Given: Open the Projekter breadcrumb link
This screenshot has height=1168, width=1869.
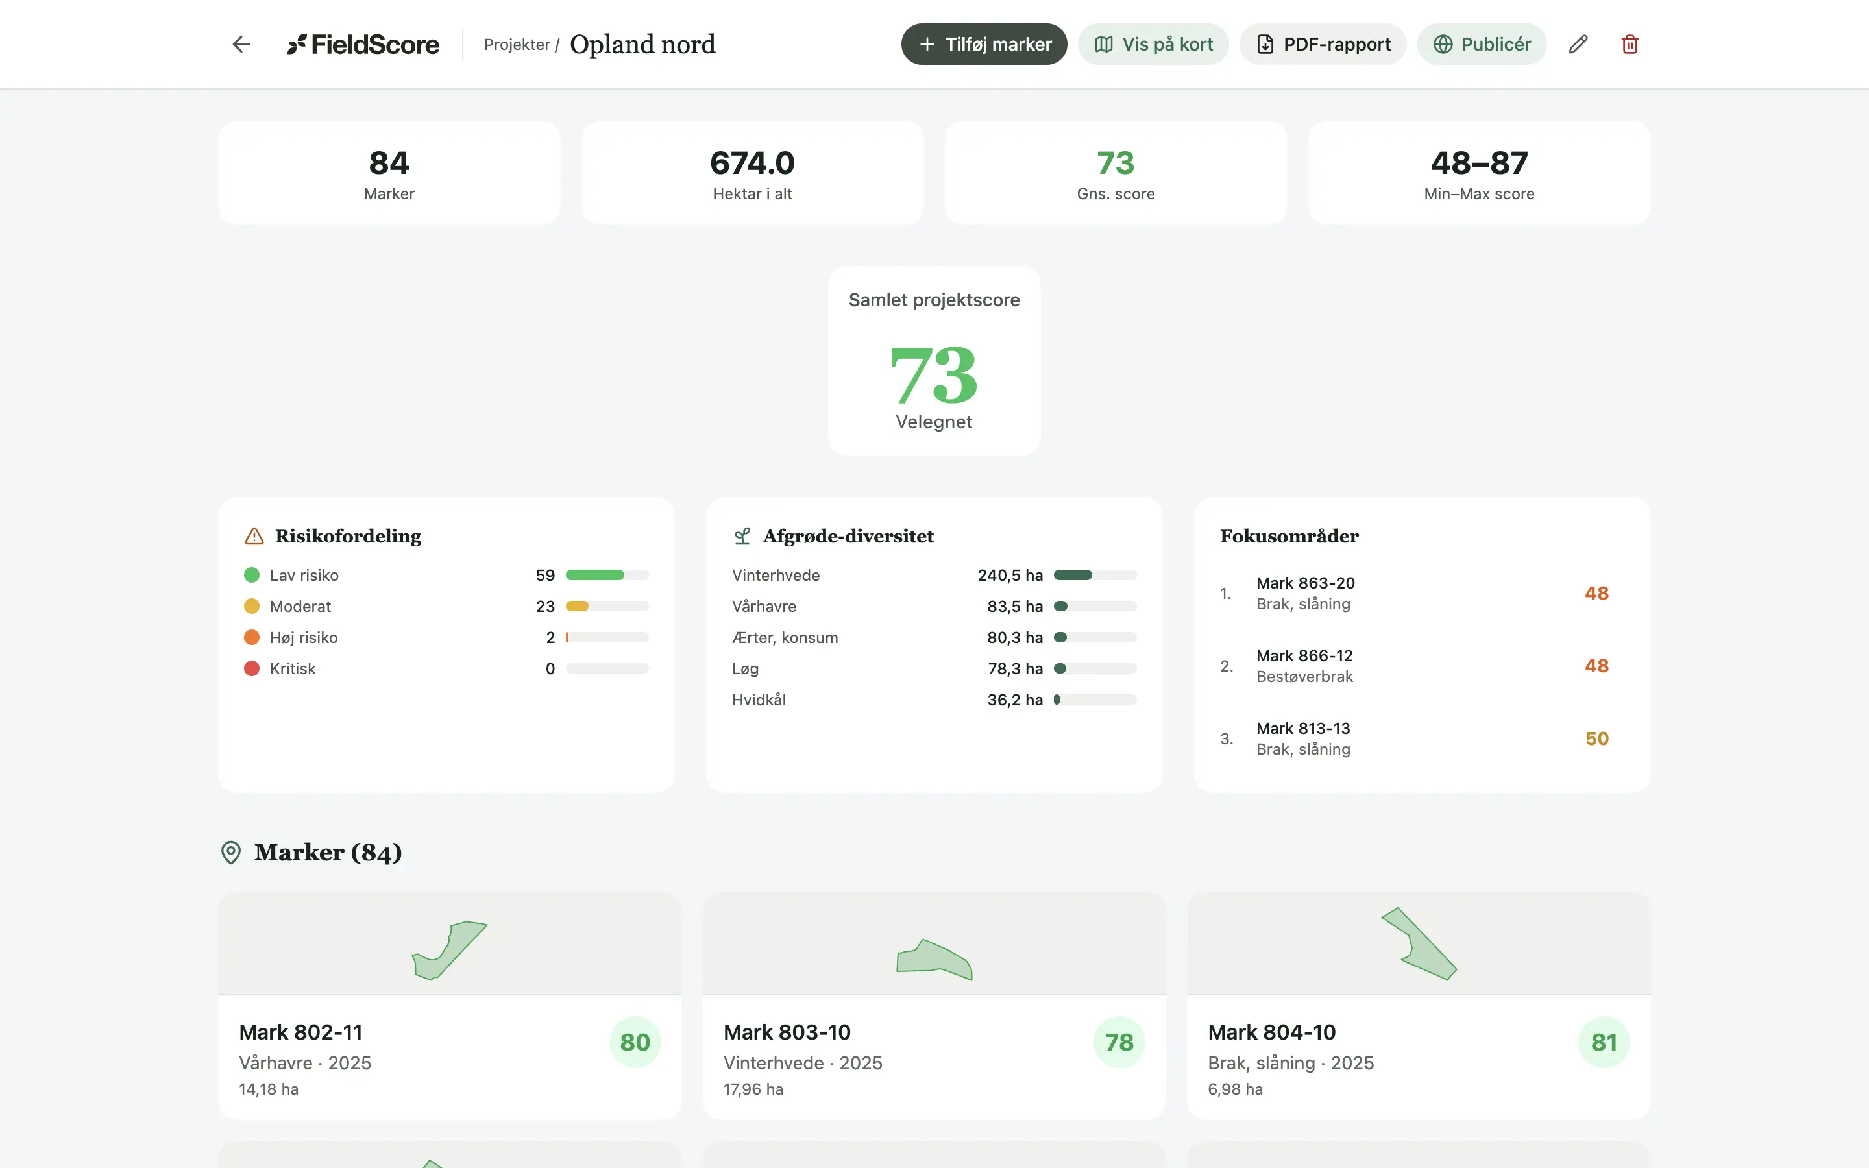Looking at the screenshot, I should coord(517,45).
